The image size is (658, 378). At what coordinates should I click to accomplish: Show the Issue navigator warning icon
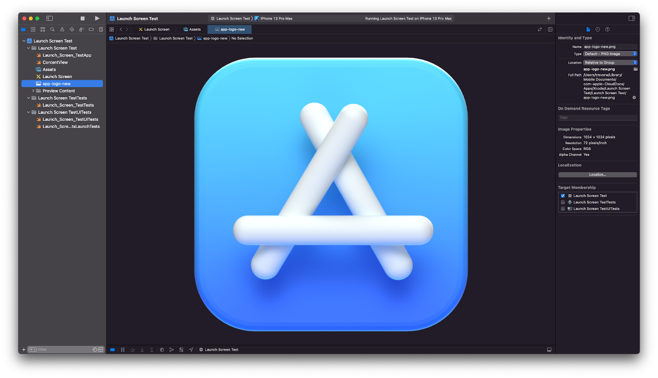[62, 30]
